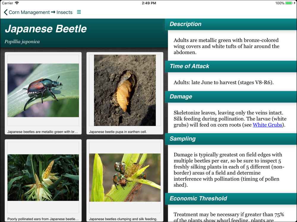Viewport: 297px width, 222px height.
Task: Click the Popillia japonica scientific name
Action: [22, 42]
